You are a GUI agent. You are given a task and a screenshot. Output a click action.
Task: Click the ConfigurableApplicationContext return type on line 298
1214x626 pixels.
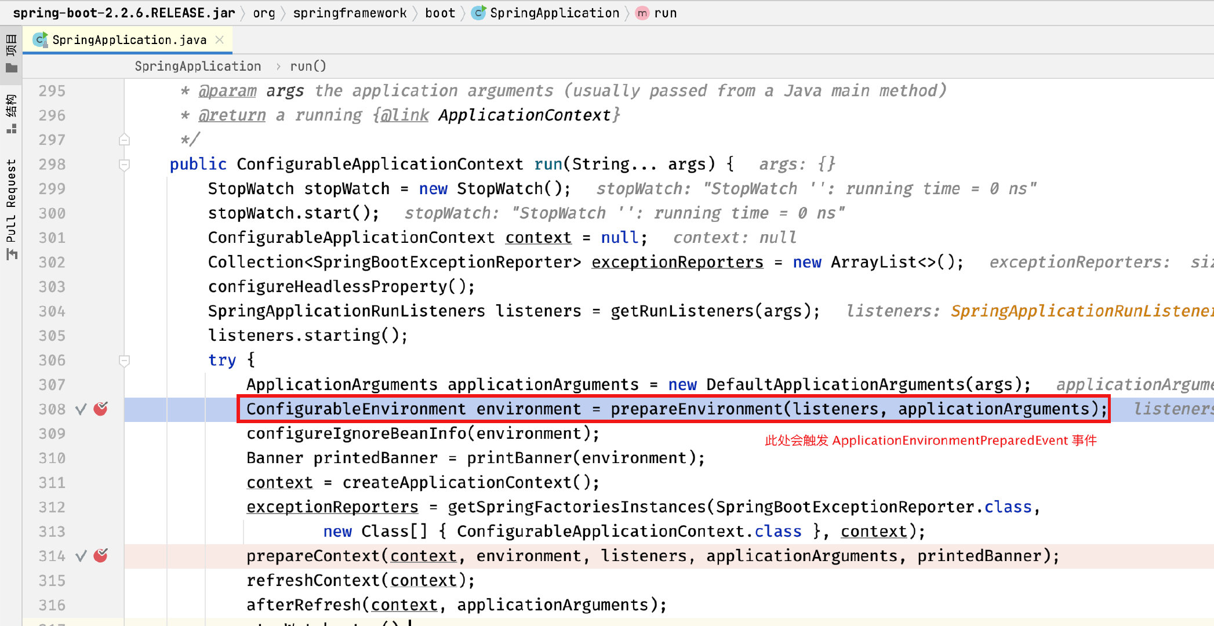[x=380, y=165]
